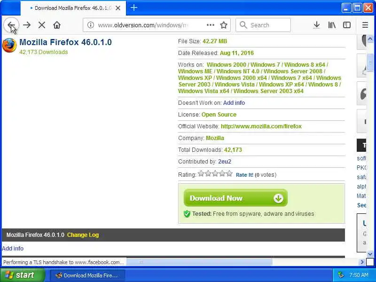This screenshot has height=282, width=376.
Task: Open page actions three-dot menu
Action: pyautogui.click(x=210, y=25)
